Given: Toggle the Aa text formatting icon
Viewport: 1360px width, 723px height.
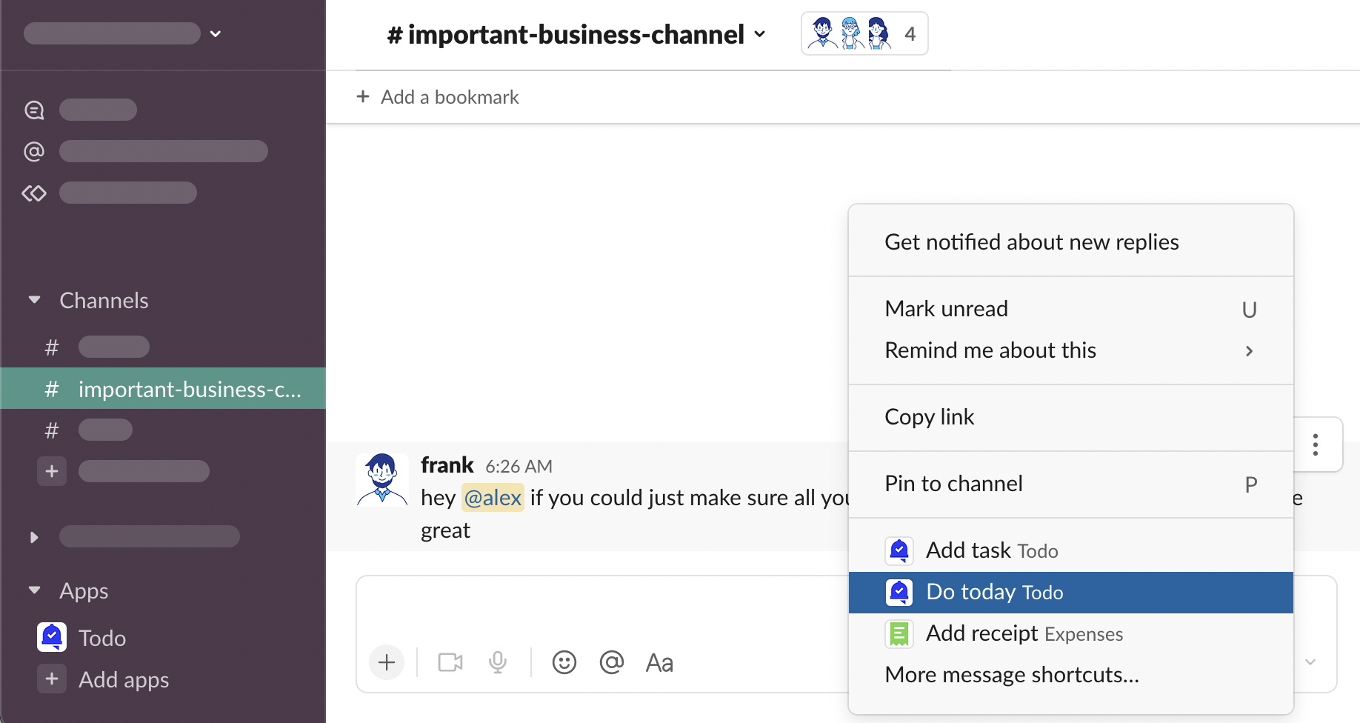Looking at the screenshot, I should (659, 662).
